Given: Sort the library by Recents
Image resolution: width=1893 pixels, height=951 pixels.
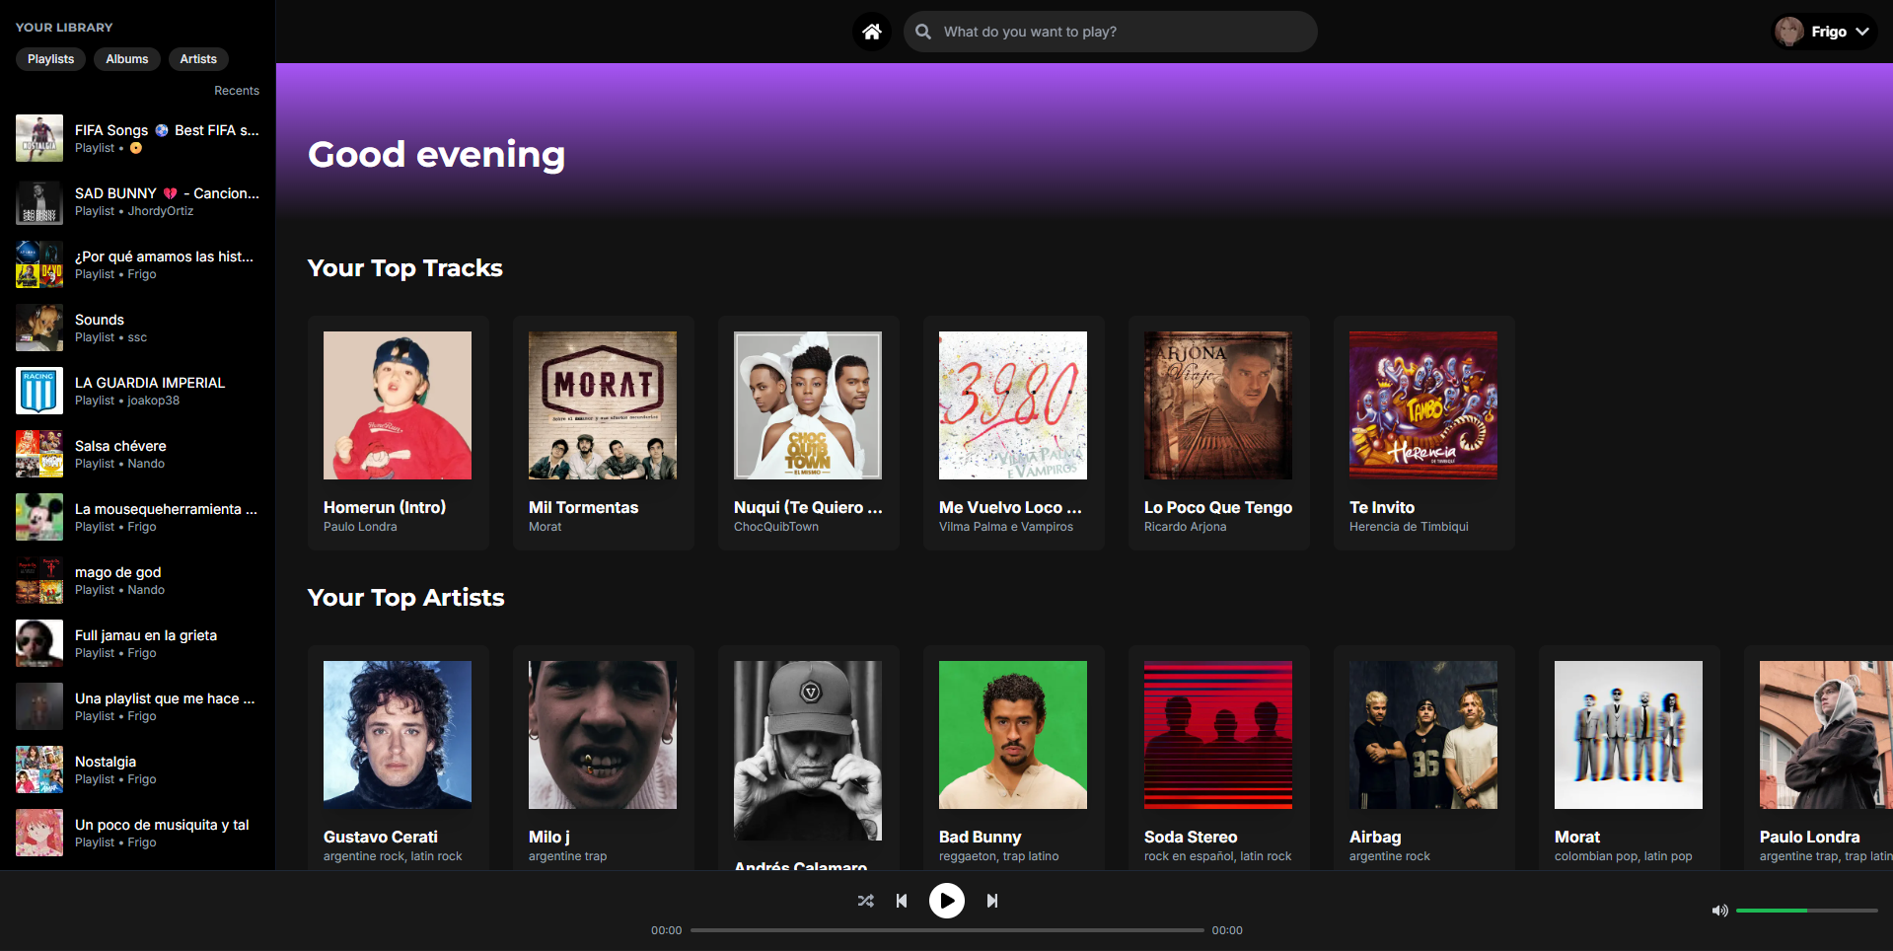Looking at the screenshot, I should 237,91.
